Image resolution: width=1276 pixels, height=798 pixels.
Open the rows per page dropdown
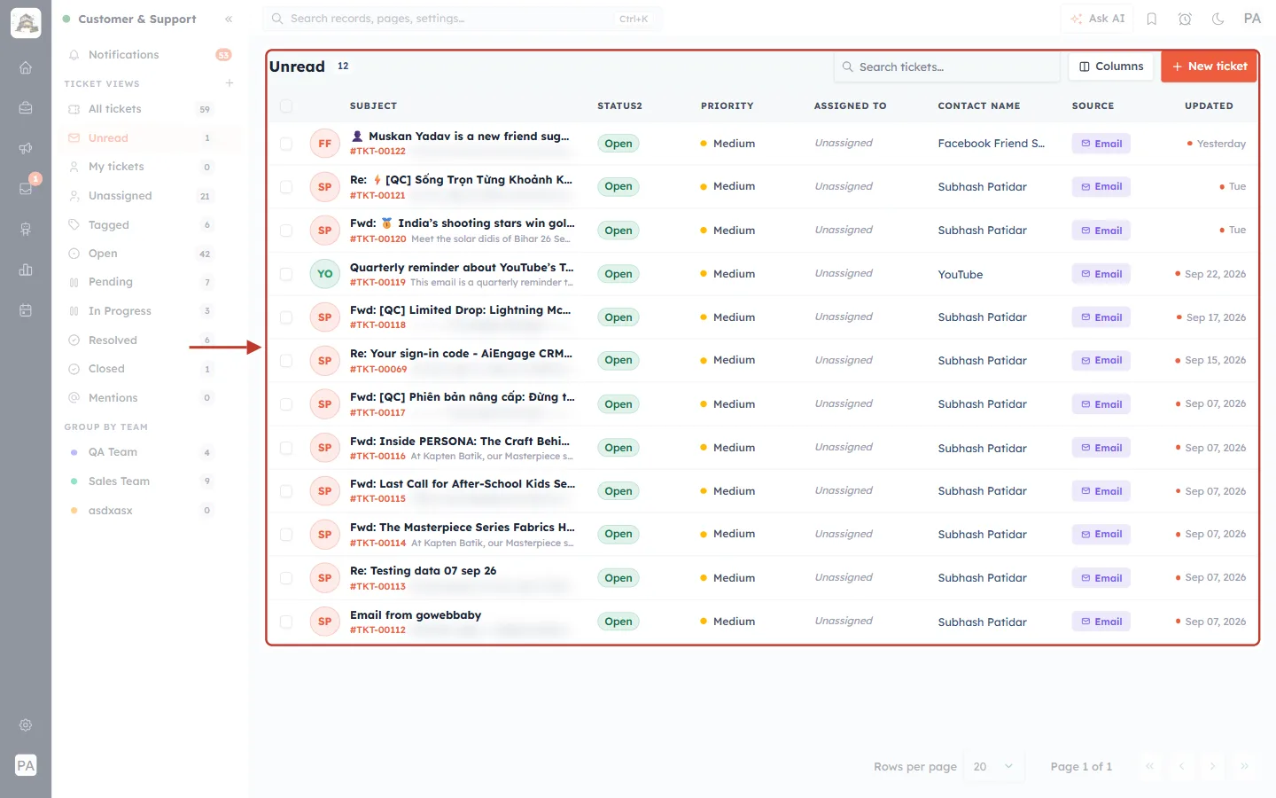(993, 766)
